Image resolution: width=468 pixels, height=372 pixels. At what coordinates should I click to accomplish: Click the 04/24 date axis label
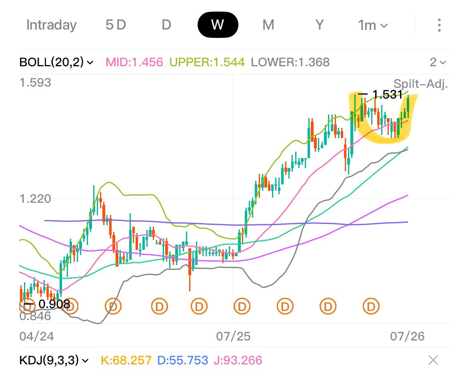[x=36, y=336]
